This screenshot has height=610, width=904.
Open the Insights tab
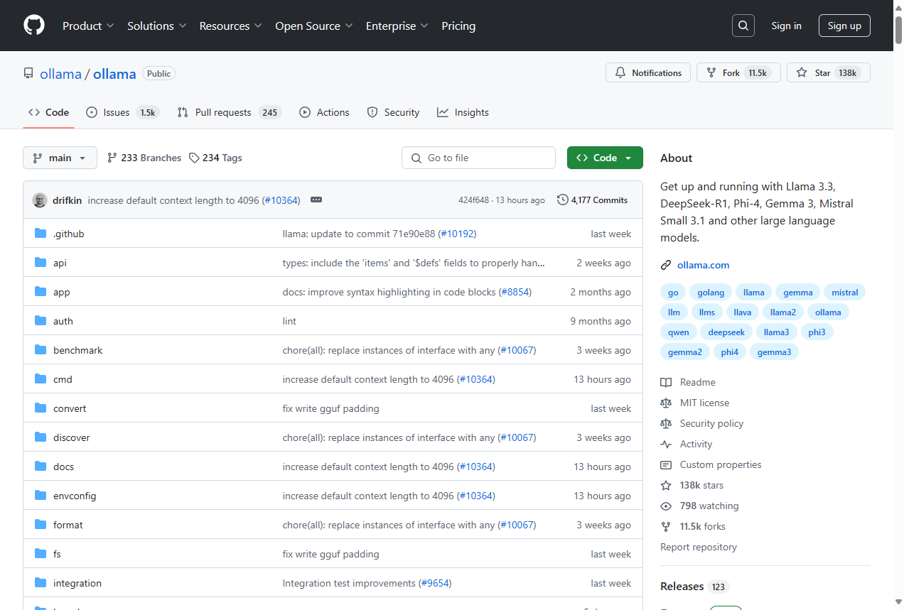[463, 112]
